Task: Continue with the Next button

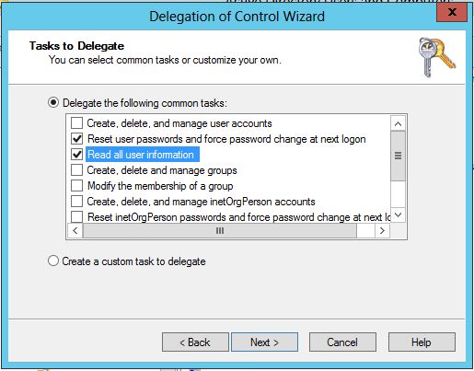Action: (264, 342)
